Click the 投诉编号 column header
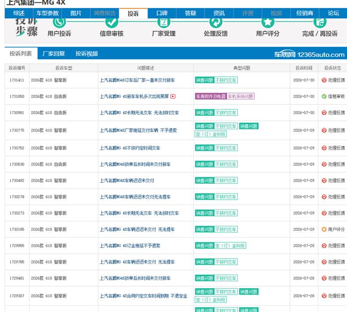Screen dimensions: 347x312 click(17, 68)
